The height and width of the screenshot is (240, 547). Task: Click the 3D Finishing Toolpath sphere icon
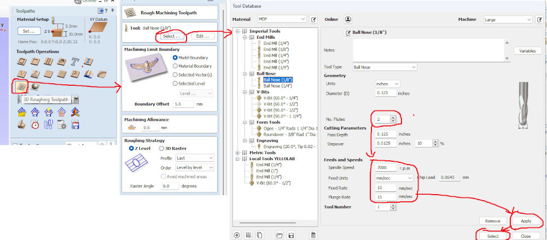point(35,86)
